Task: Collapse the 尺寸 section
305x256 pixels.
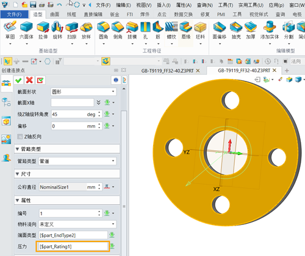Action: [x=18, y=174]
